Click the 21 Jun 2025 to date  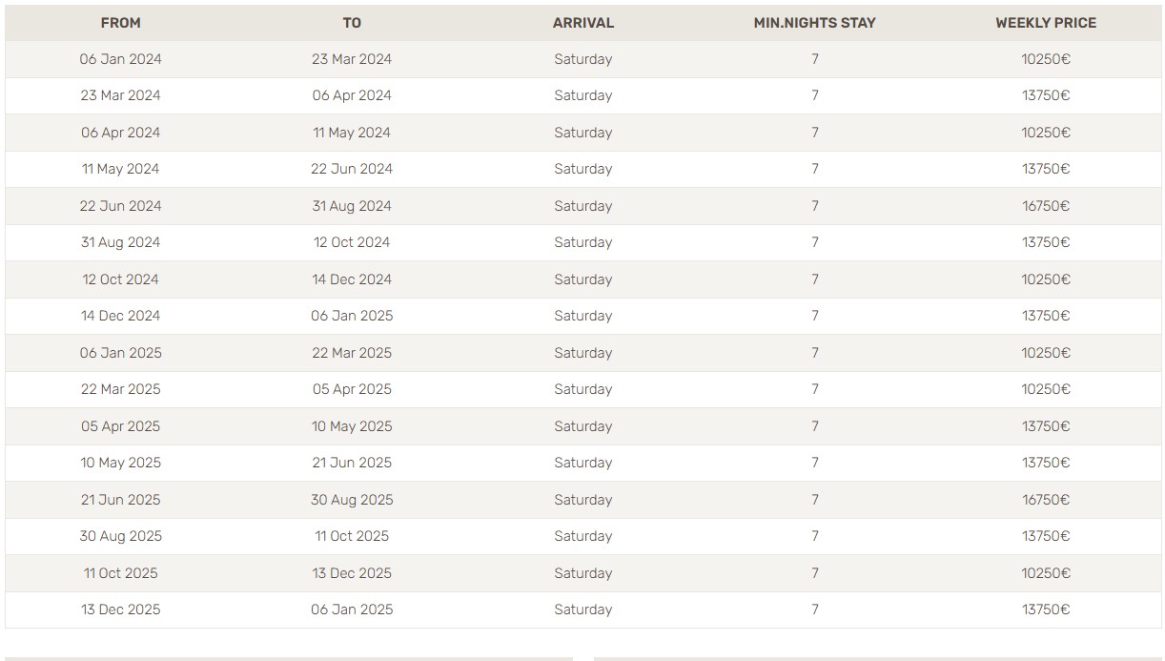(352, 463)
